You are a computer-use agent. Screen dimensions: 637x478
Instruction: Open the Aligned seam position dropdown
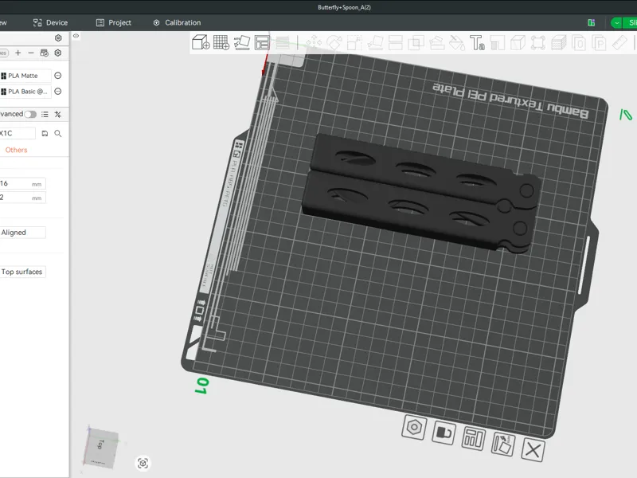23,233
